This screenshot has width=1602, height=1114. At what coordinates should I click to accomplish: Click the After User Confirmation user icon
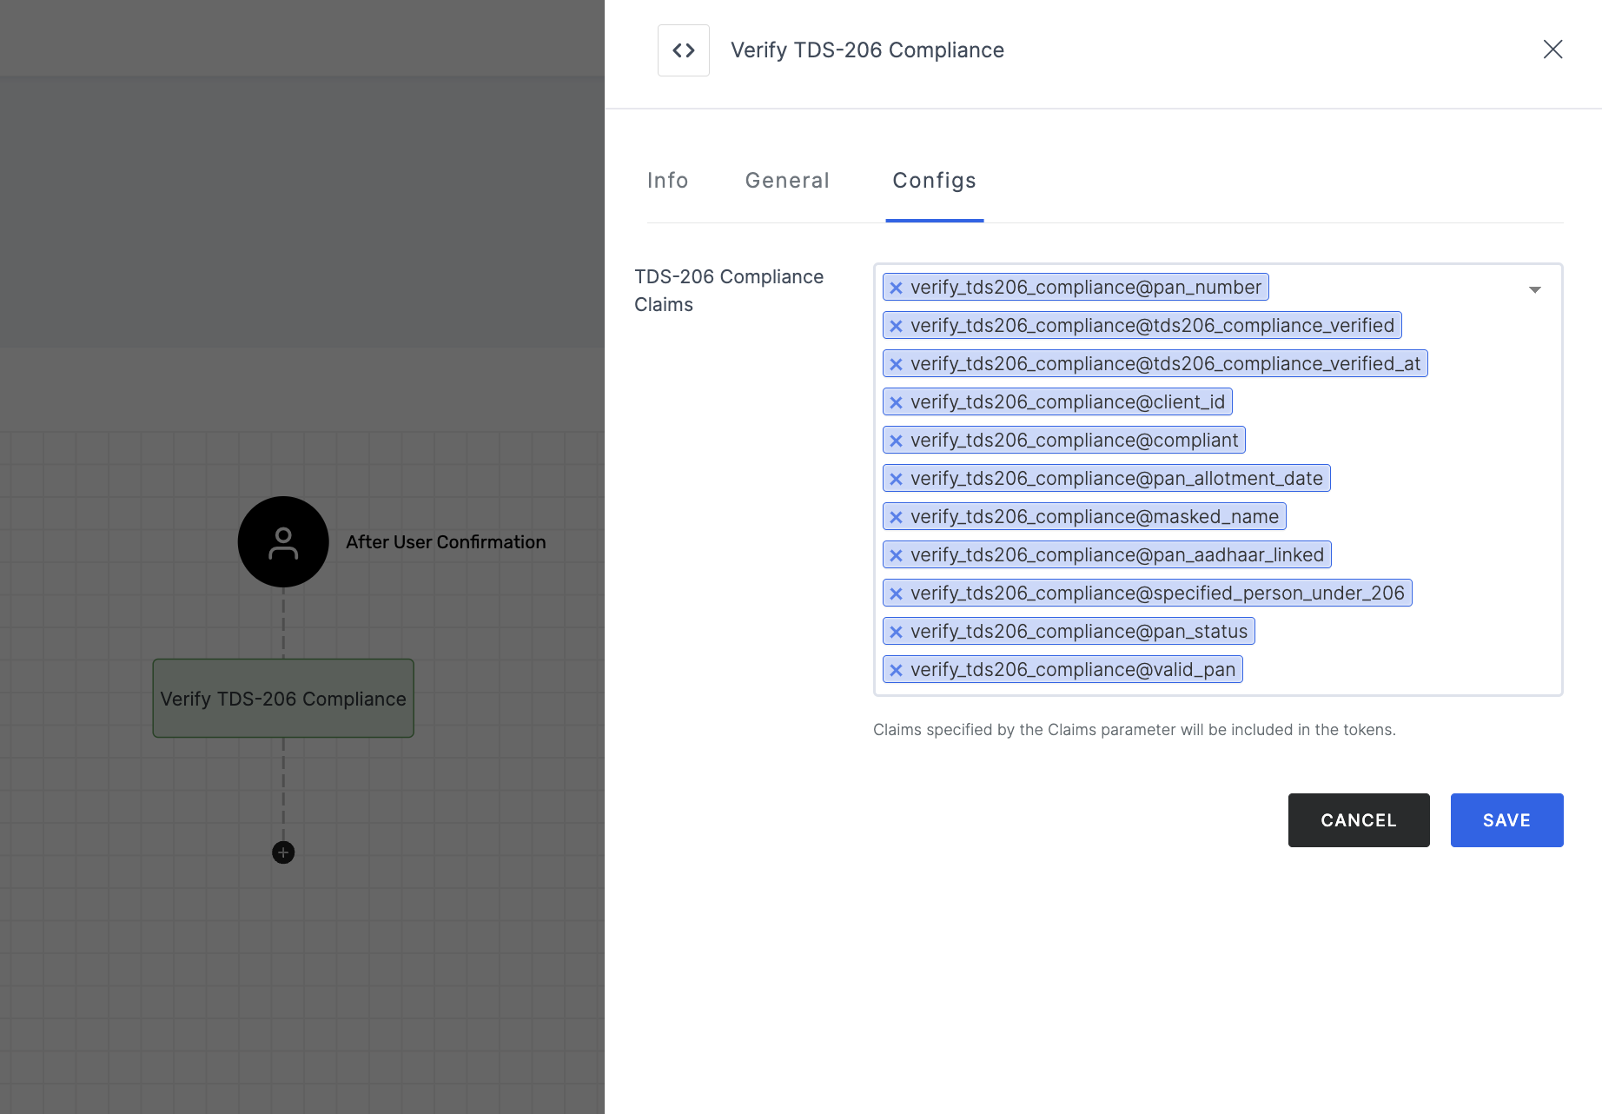(283, 542)
